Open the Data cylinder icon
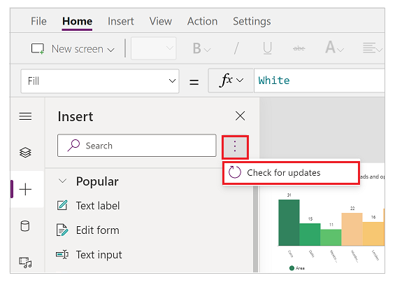 tap(25, 226)
